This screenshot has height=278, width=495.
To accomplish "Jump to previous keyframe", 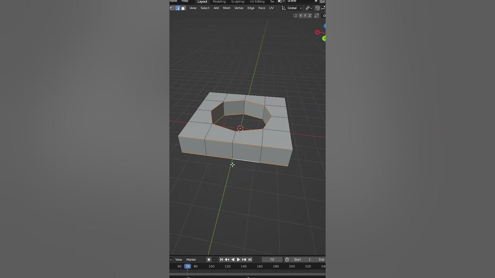I will coord(227,259).
